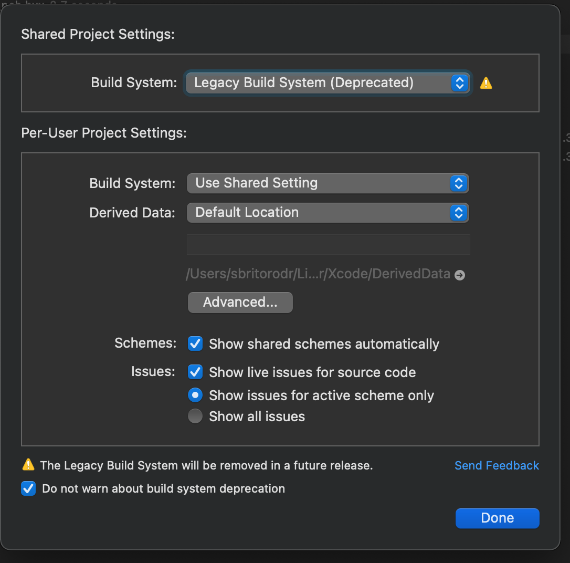Click the chevron on the Derived Data dropdown
570x563 pixels.
pyautogui.click(x=459, y=213)
